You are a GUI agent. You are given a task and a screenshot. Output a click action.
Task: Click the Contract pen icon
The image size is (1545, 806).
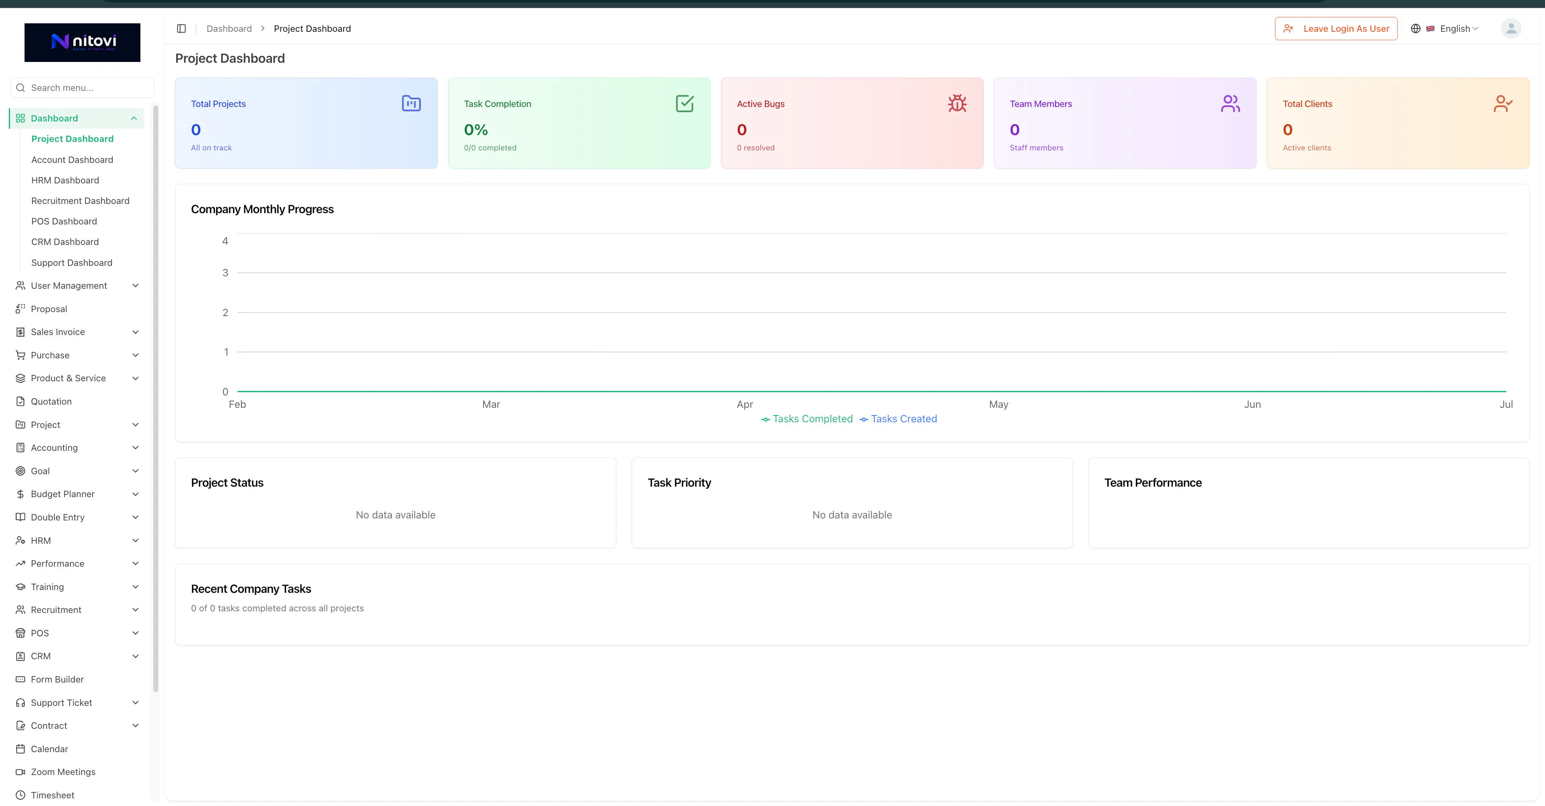[x=21, y=726]
